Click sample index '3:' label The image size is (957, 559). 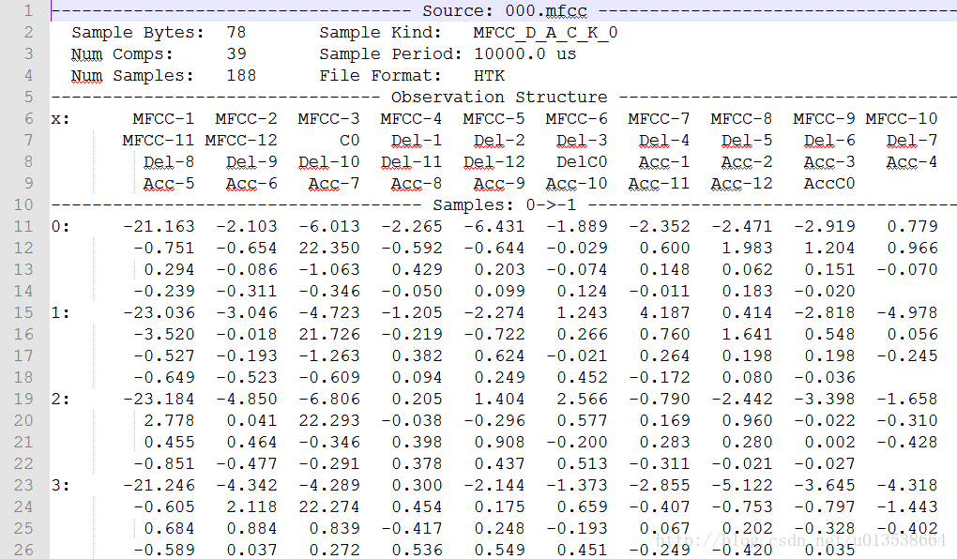(60, 486)
